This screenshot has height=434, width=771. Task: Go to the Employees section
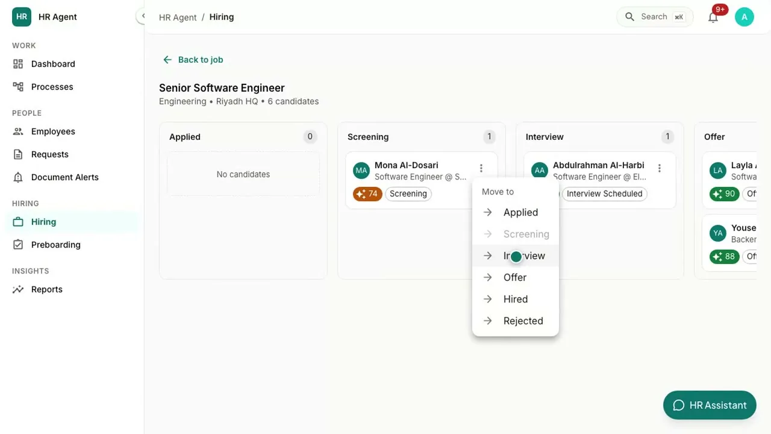point(53,131)
